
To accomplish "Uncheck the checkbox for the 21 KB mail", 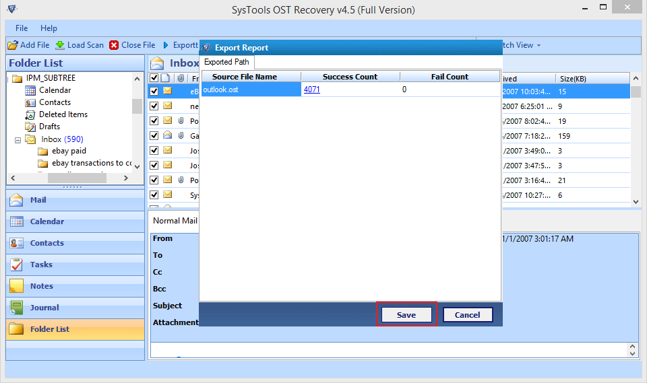I will click(154, 180).
